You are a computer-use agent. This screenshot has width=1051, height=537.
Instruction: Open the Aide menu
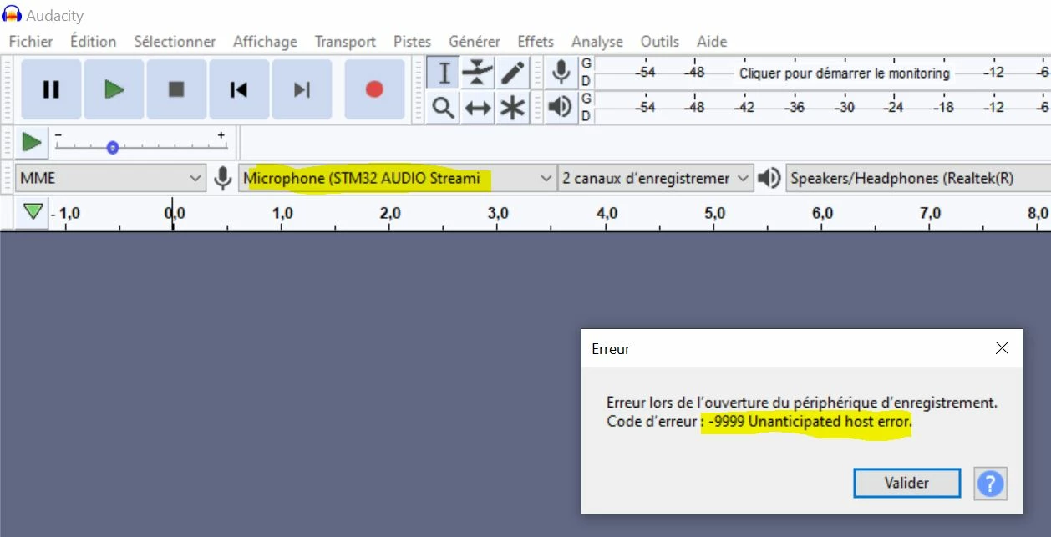pyautogui.click(x=712, y=41)
